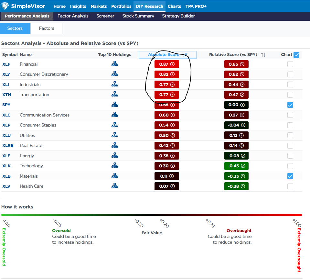Switch to Screener tab

105,16
